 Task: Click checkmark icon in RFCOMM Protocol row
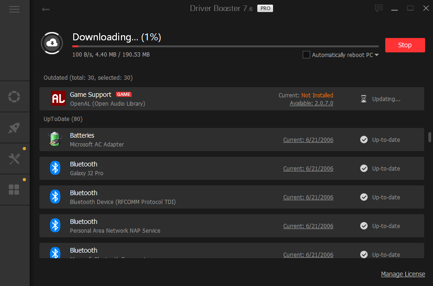tap(364, 197)
